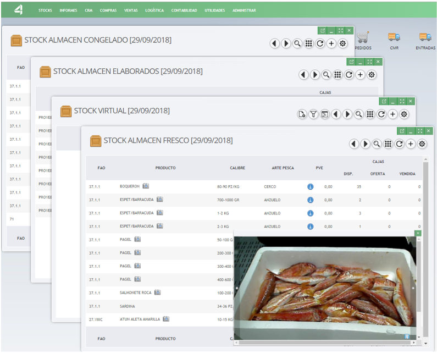Click info icon on BOQUERON row
The height and width of the screenshot is (353, 437).
(x=310, y=187)
